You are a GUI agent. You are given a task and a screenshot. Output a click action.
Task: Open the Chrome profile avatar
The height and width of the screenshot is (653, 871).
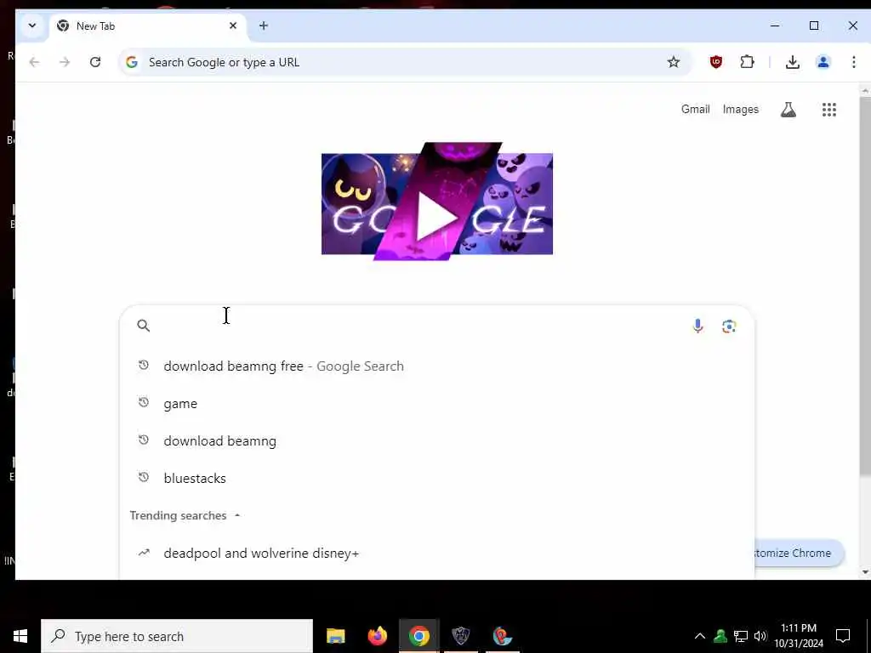pyautogui.click(x=823, y=62)
